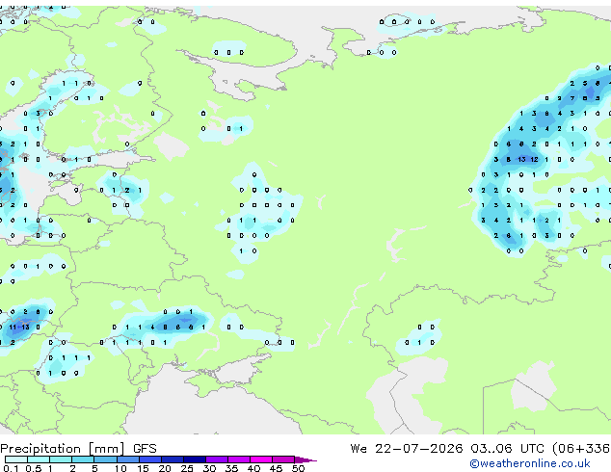Select the 40–45 mm magenta swatch
Image resolution: width=611 pixels, height=472 pixels.
261,459
